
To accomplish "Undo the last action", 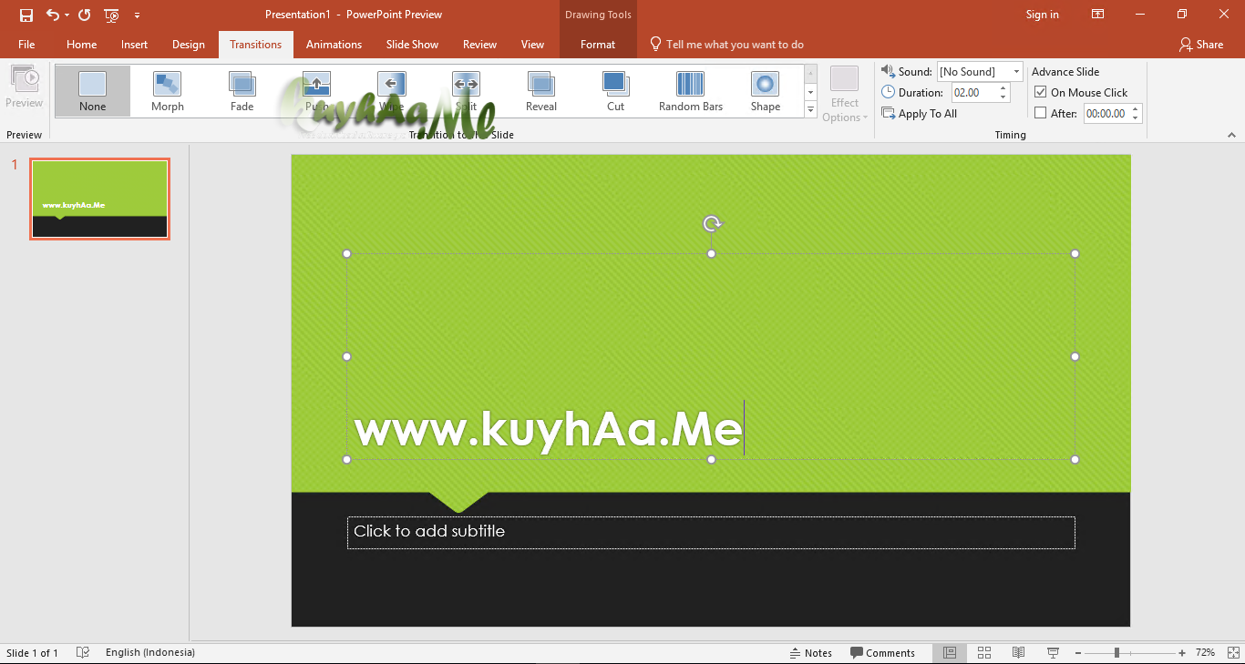I will coord(52,15).
